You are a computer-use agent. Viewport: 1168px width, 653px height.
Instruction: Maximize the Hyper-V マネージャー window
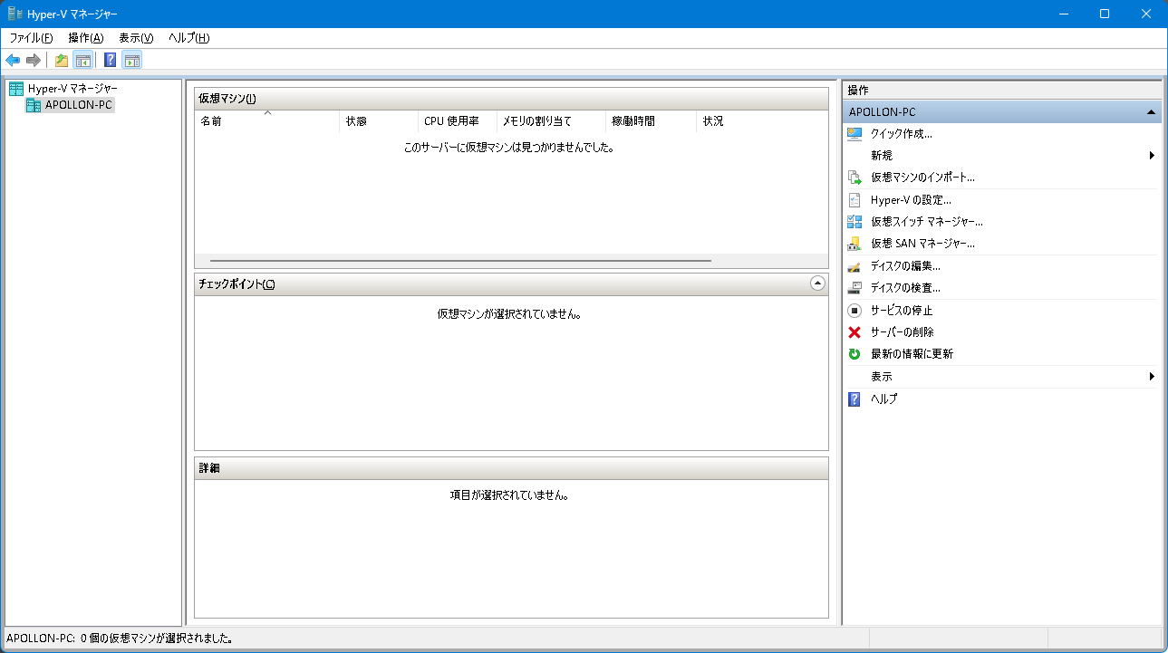point(1105,14)
